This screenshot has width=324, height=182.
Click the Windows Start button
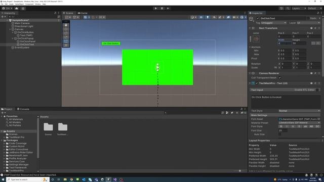(3, 179)
